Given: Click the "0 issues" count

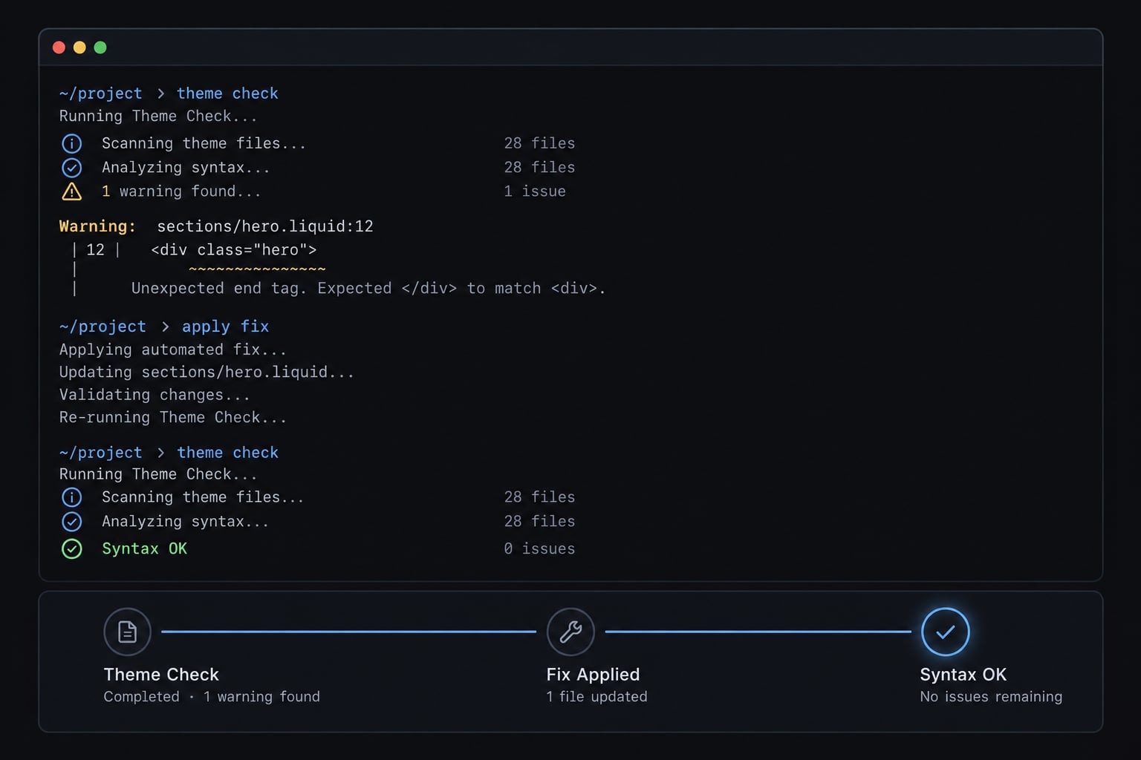Looking at the screenshot, I should pos(539,549).
